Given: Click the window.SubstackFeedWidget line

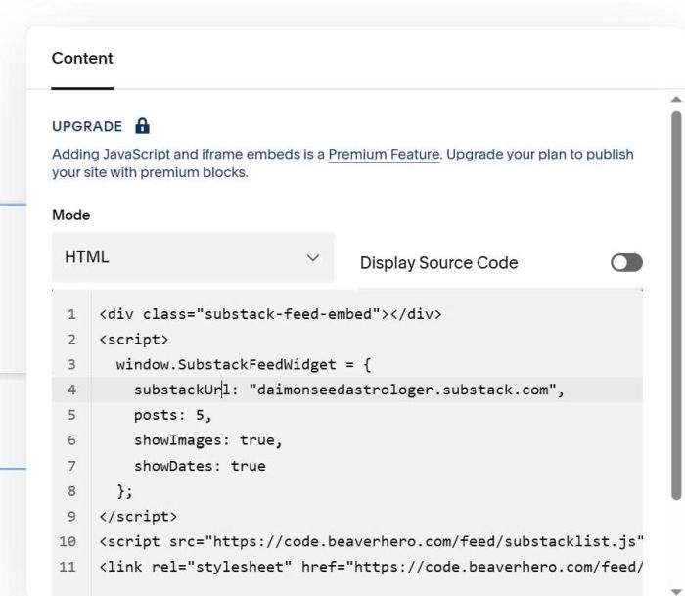Looking at the screenshot, I should pos(244,364).
